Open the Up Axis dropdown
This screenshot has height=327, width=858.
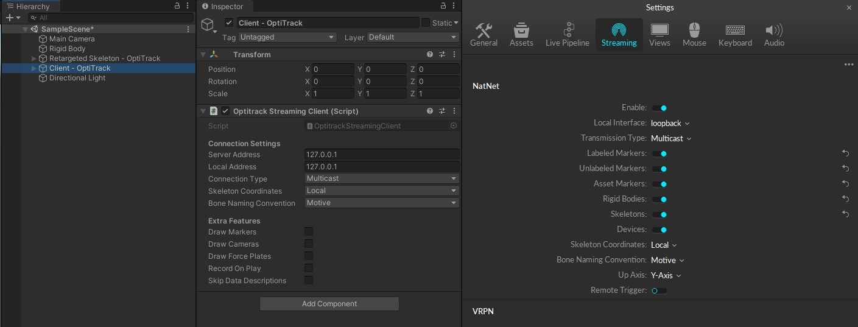pos(666,275)
